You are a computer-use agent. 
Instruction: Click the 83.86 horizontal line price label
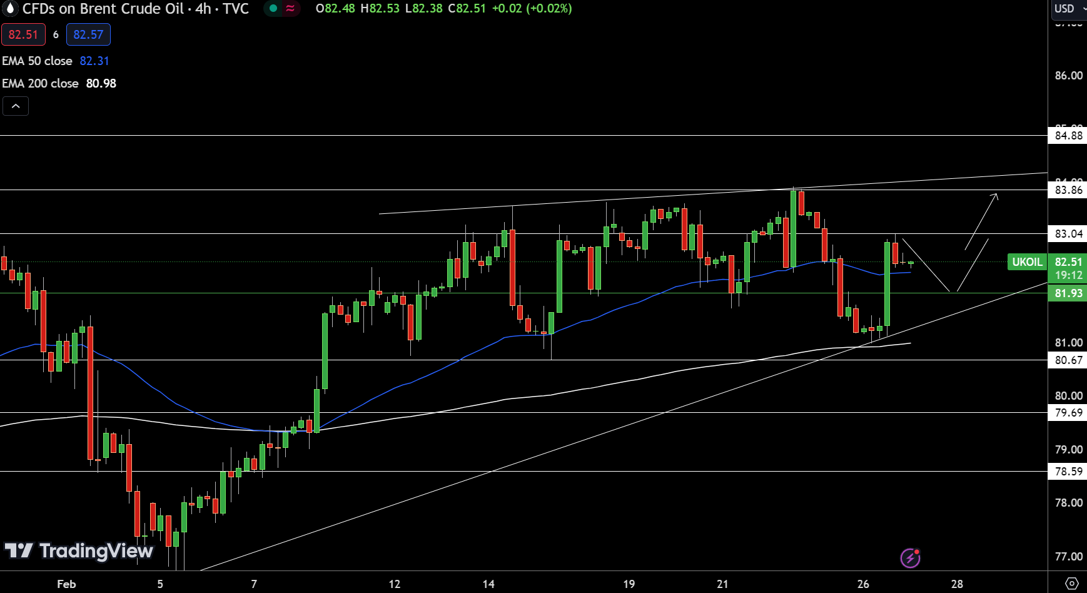pos(1068,190)
